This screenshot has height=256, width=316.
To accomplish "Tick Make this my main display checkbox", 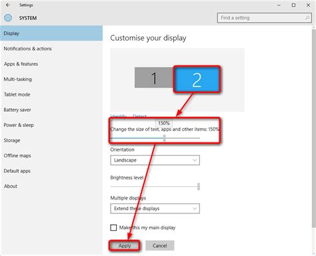I will coord(113,227).
